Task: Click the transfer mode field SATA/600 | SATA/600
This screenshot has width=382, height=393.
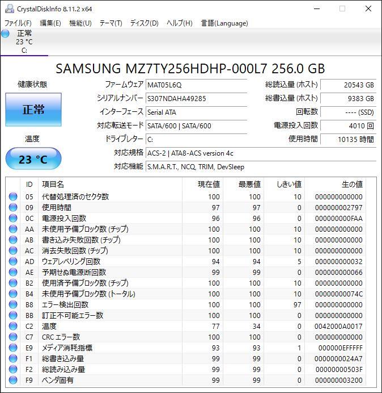Action: point(196,126)
